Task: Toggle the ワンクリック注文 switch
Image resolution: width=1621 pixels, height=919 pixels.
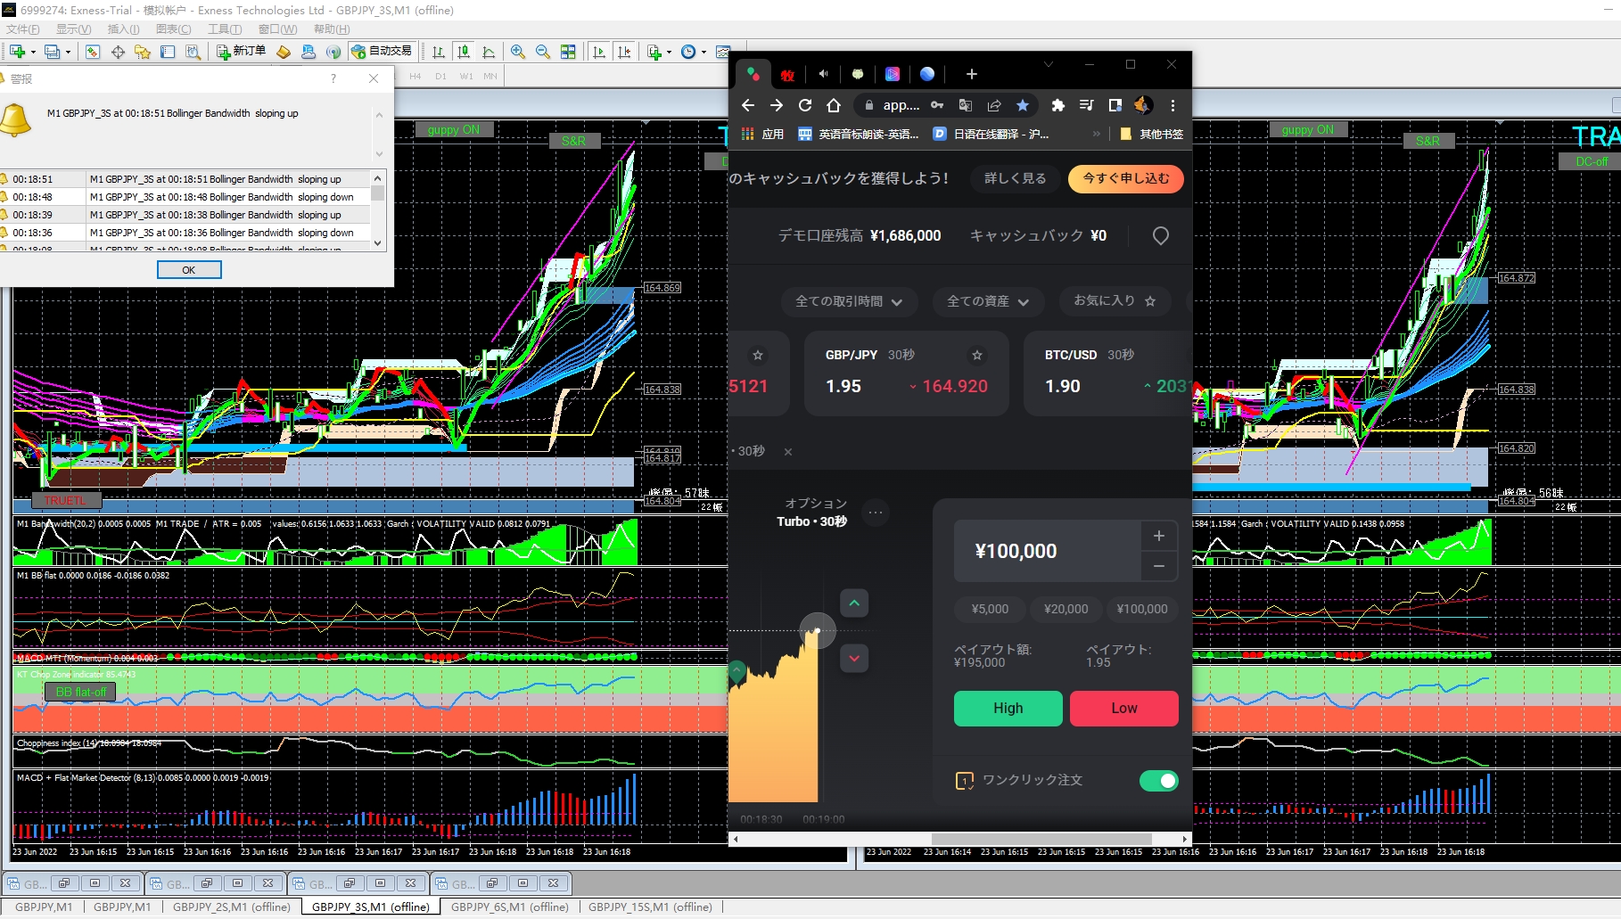Action: 1159,781
